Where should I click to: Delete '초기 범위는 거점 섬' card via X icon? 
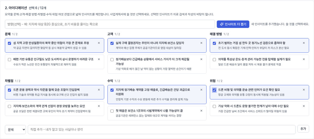(x=304, y=43)
